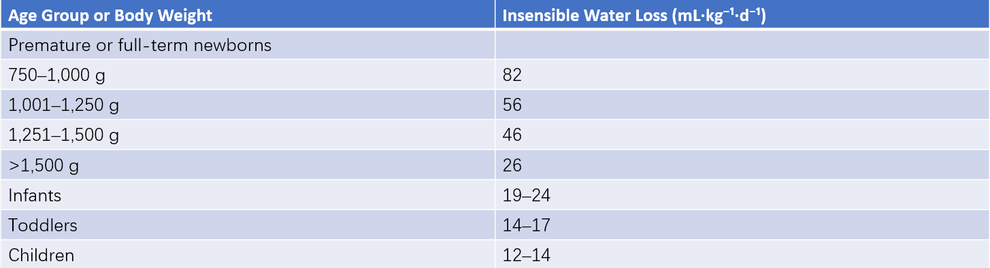Click the 'Age Group or Body Weight' header
The height and width of the screenshot is (268, 990).
(248, 14)
